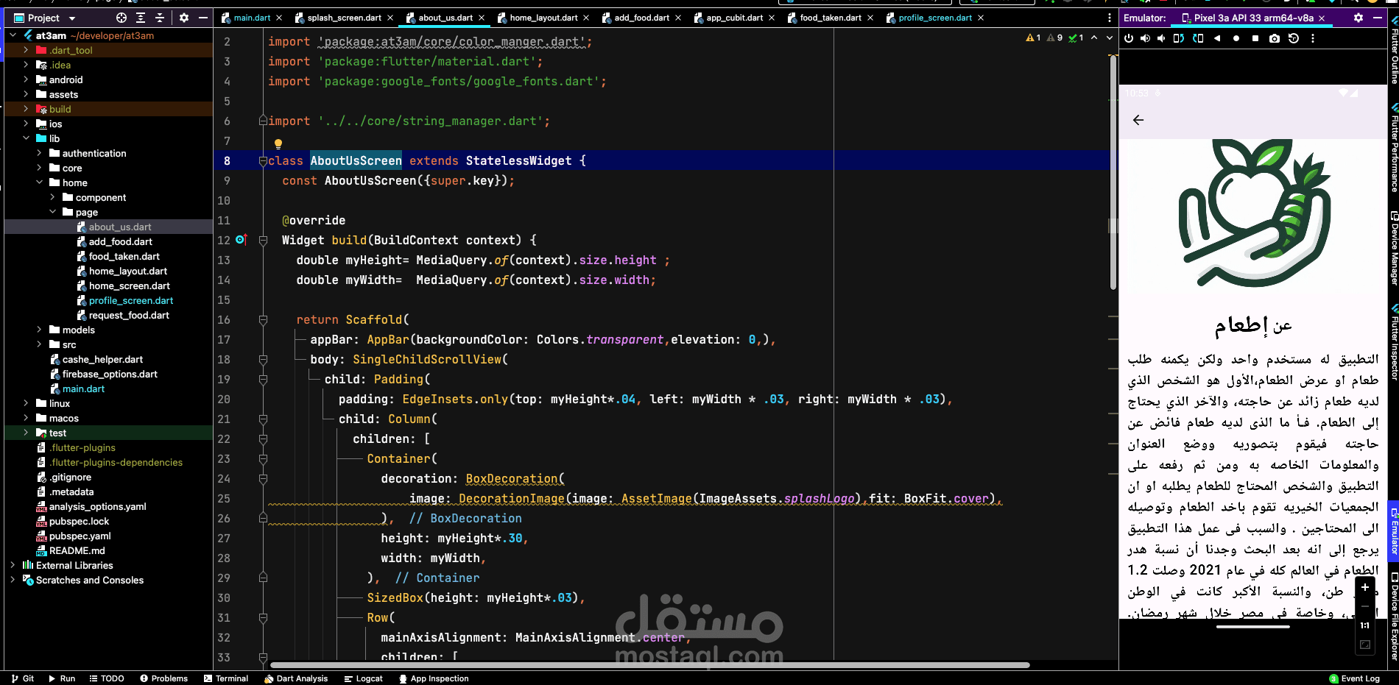
Task: Click the editor vertical scrollbar thumb
Action: [x=1113, y=173]
